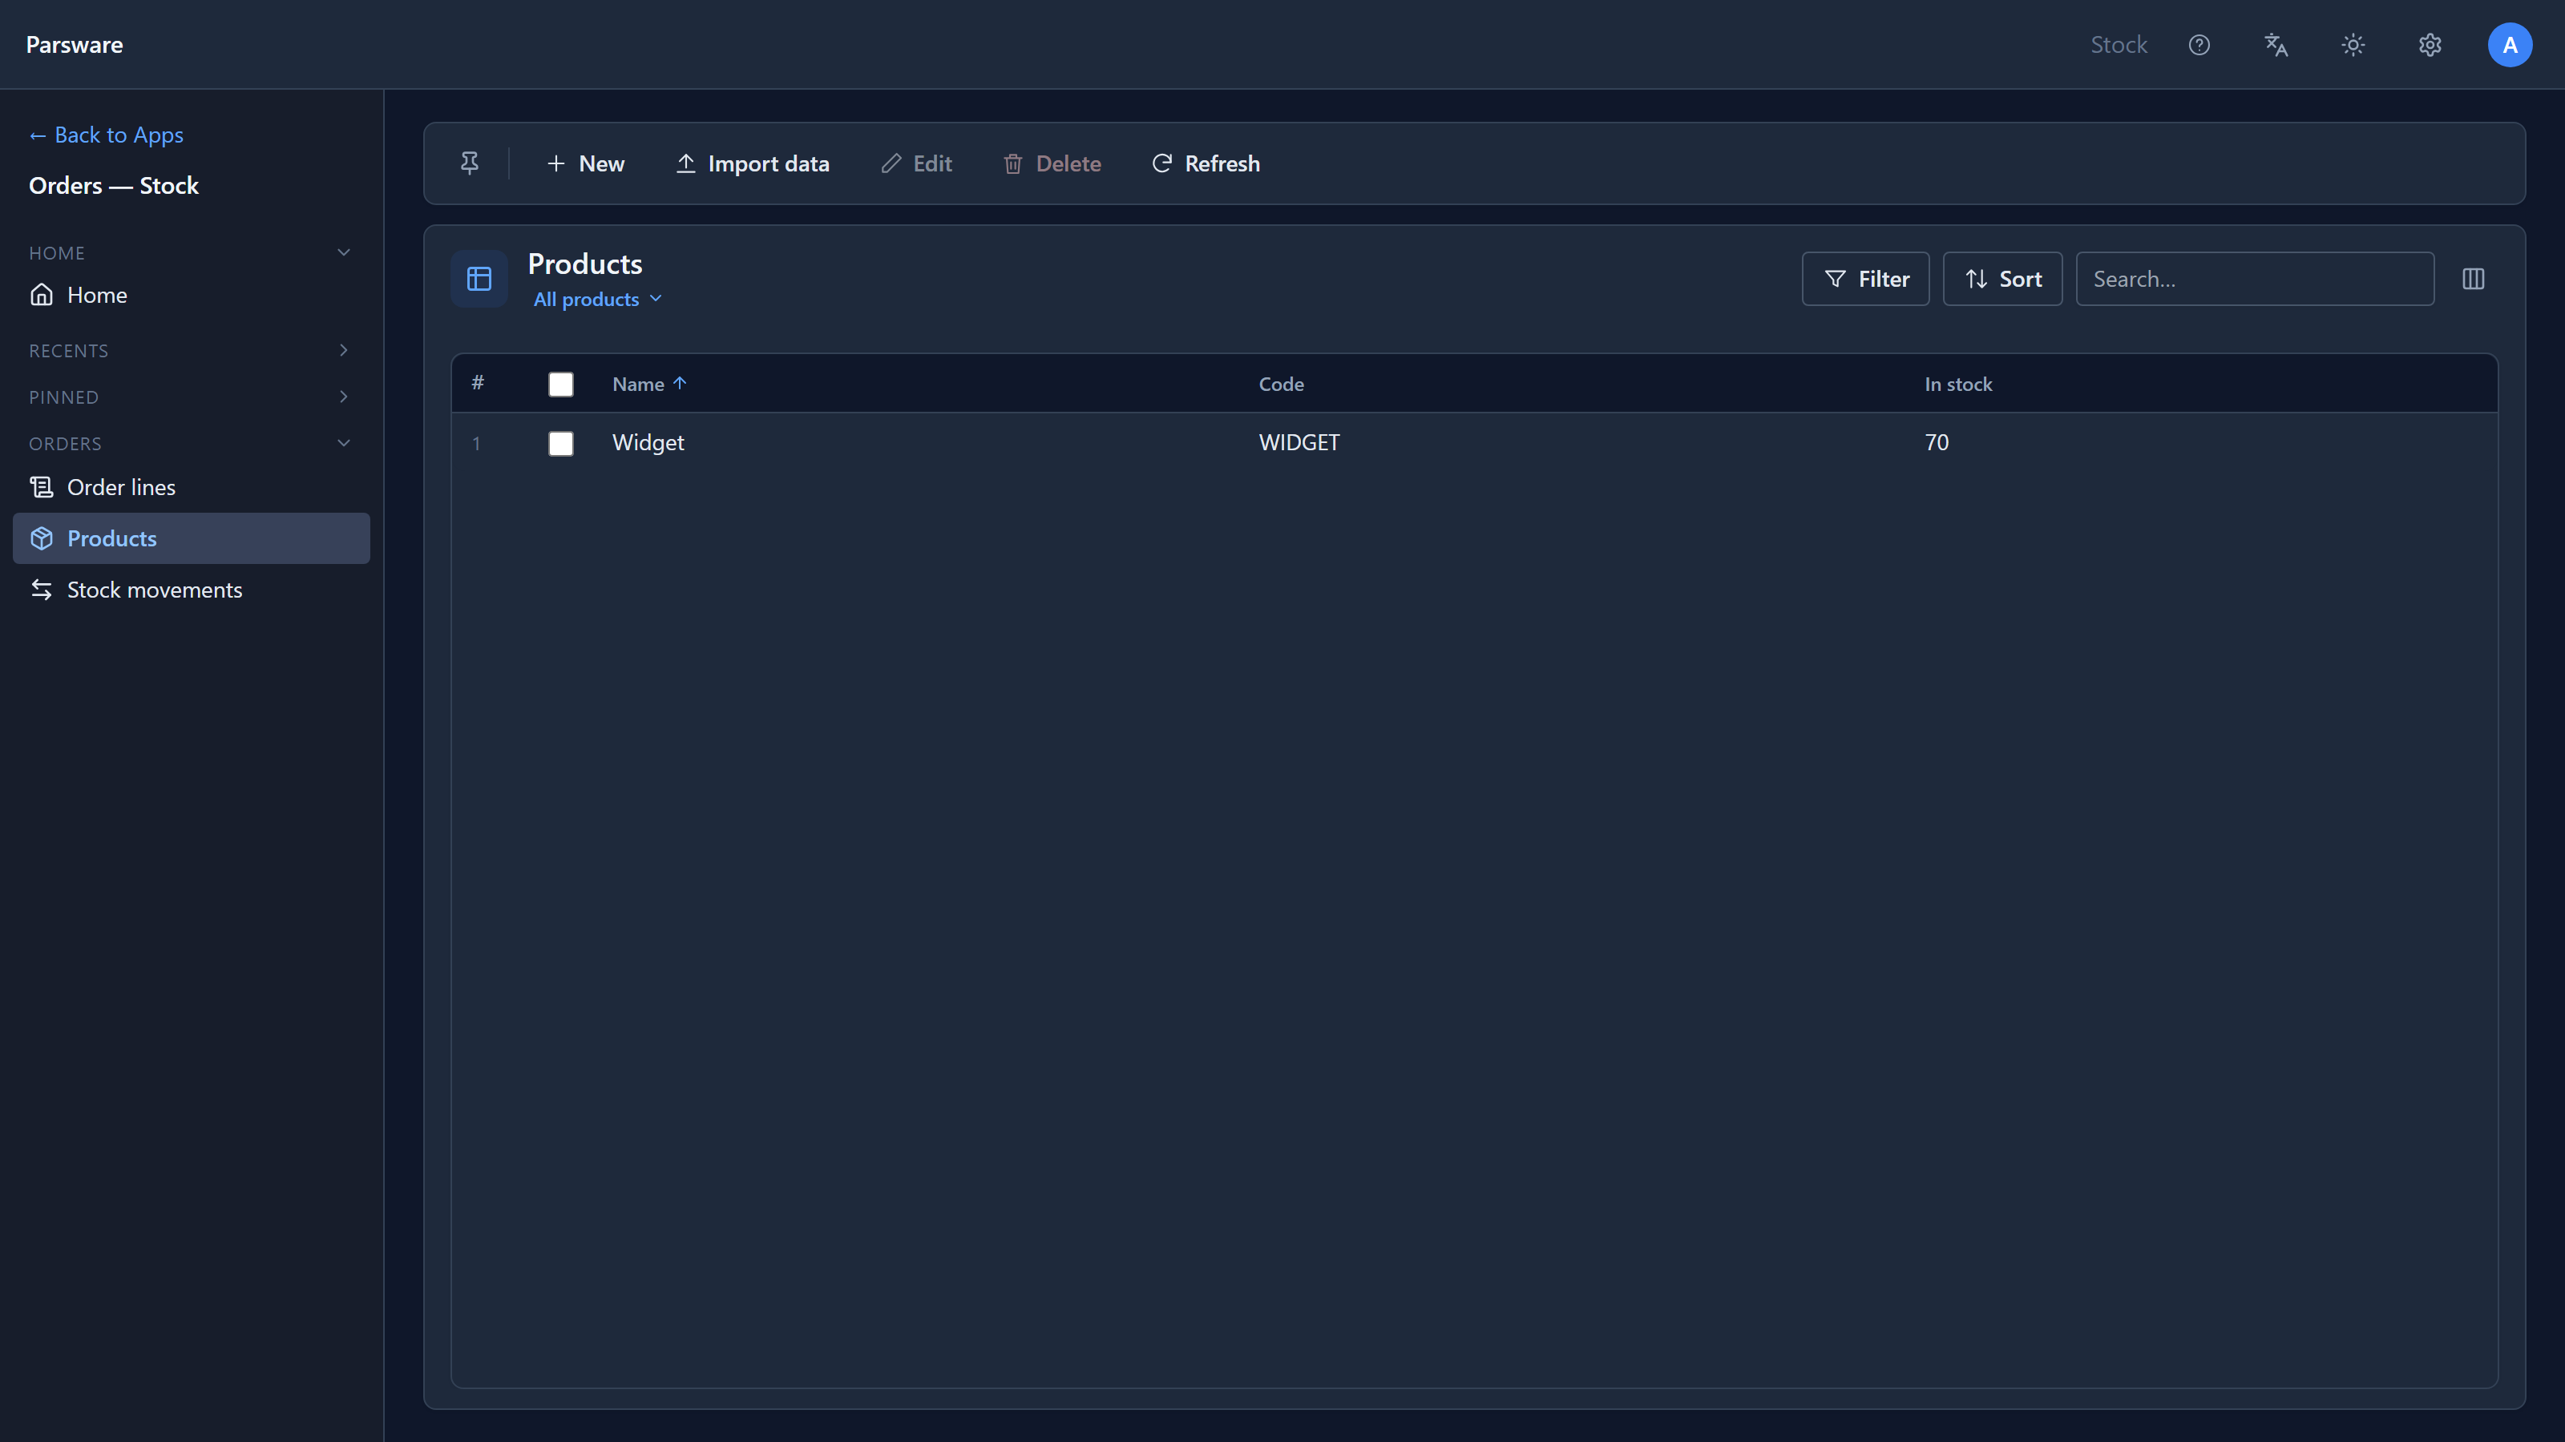This screenshot has width=2565, height=1442.
Task: Click the Widget name cell
Action: tap(648, 443)
